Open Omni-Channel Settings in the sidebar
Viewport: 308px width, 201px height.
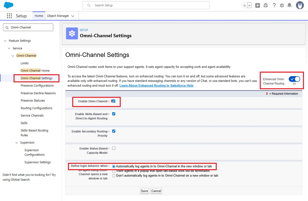click(x=36, y=78)
